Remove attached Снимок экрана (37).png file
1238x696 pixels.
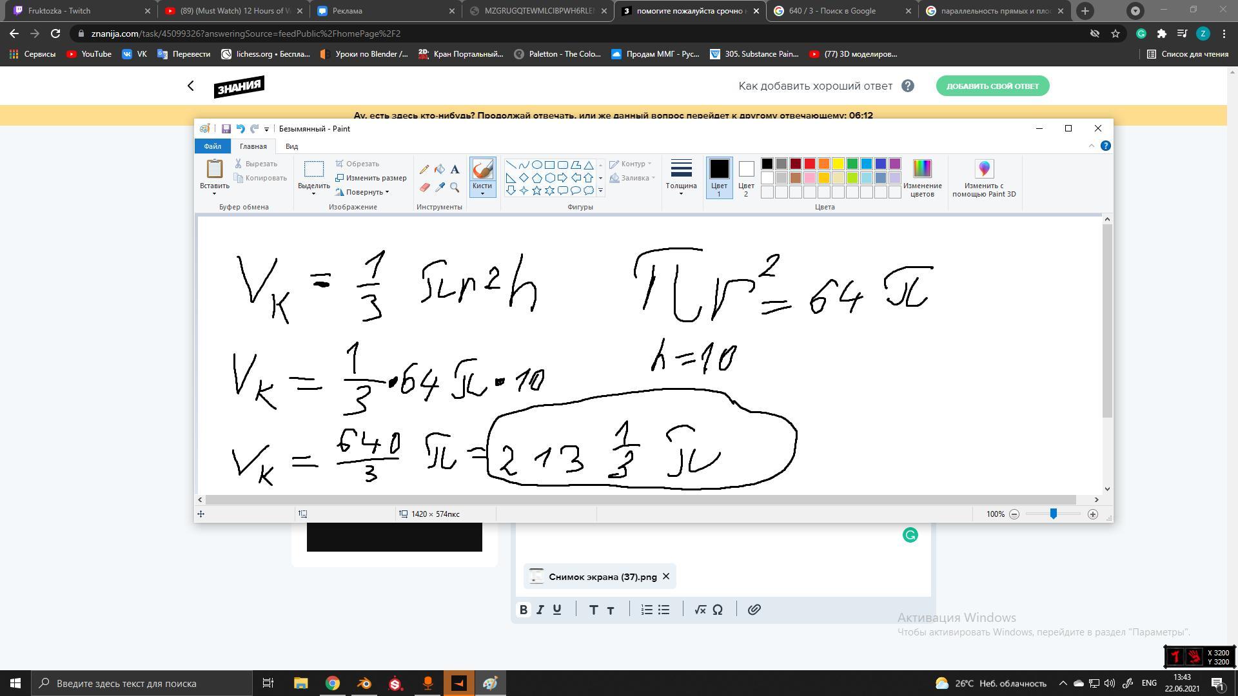point(666,577)
